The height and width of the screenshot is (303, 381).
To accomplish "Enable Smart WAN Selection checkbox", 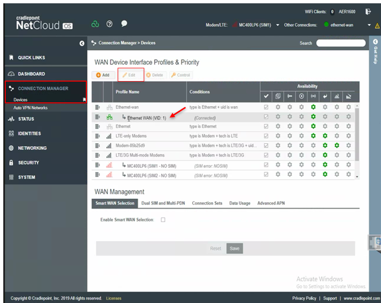I will tap(163, 220).
